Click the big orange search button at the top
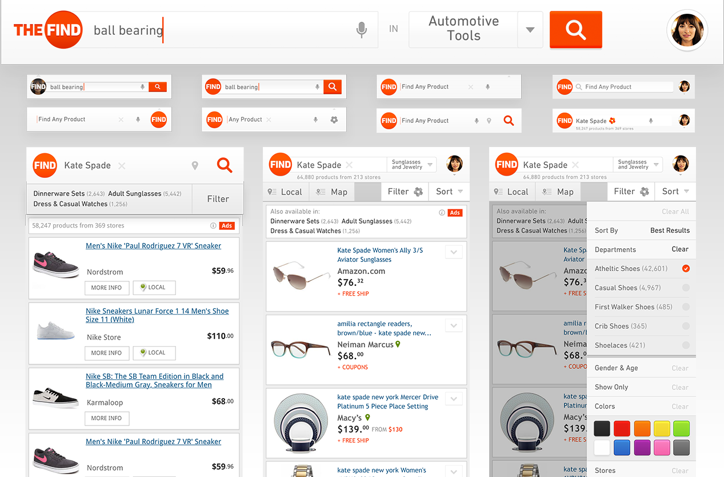 [x=575, y=30]
